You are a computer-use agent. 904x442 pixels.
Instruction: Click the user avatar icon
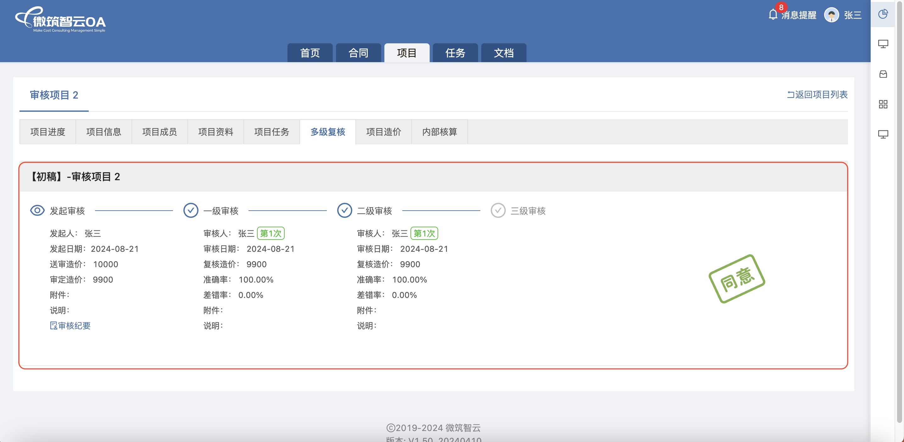[831, 15]
